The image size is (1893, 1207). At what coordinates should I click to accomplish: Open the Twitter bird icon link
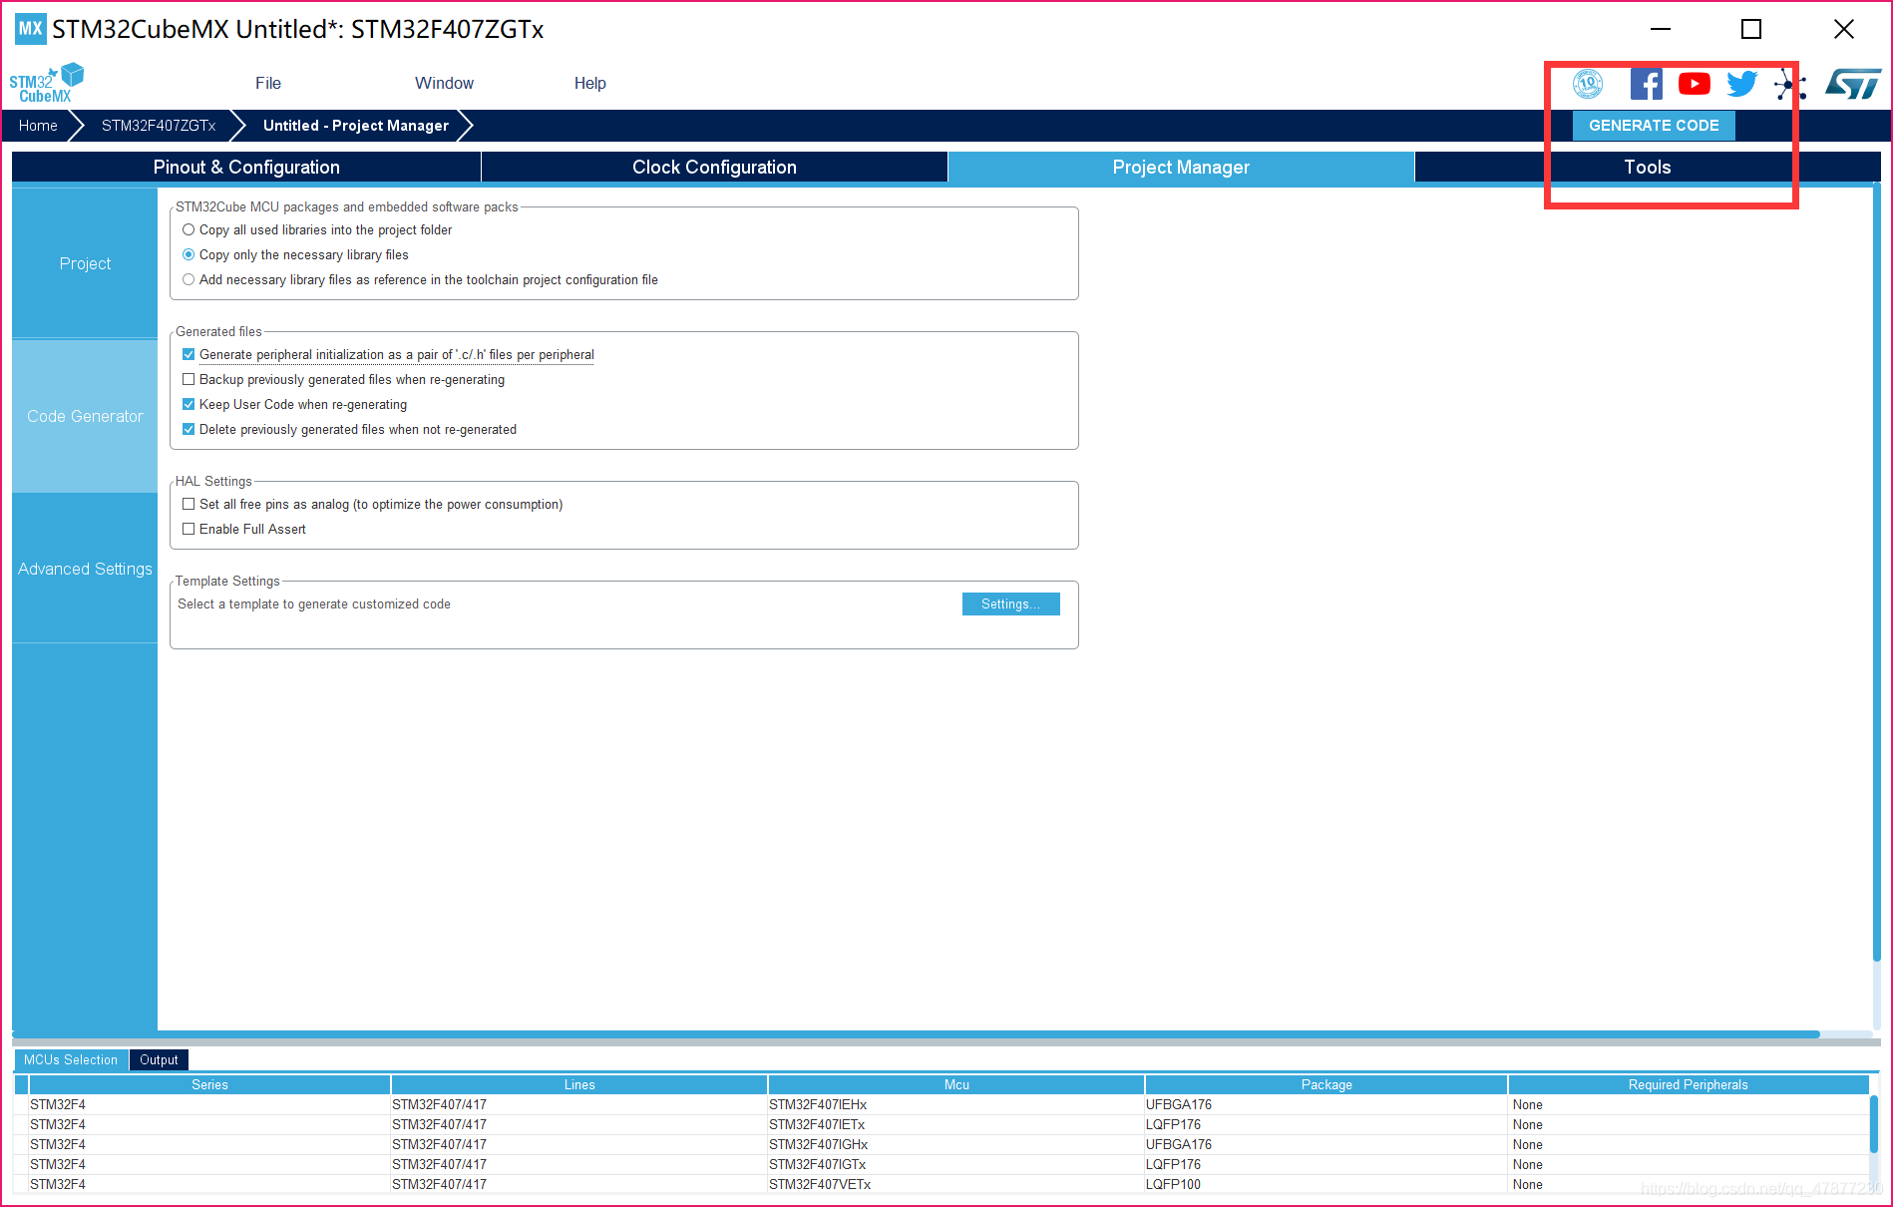(x=1741, y=84)
